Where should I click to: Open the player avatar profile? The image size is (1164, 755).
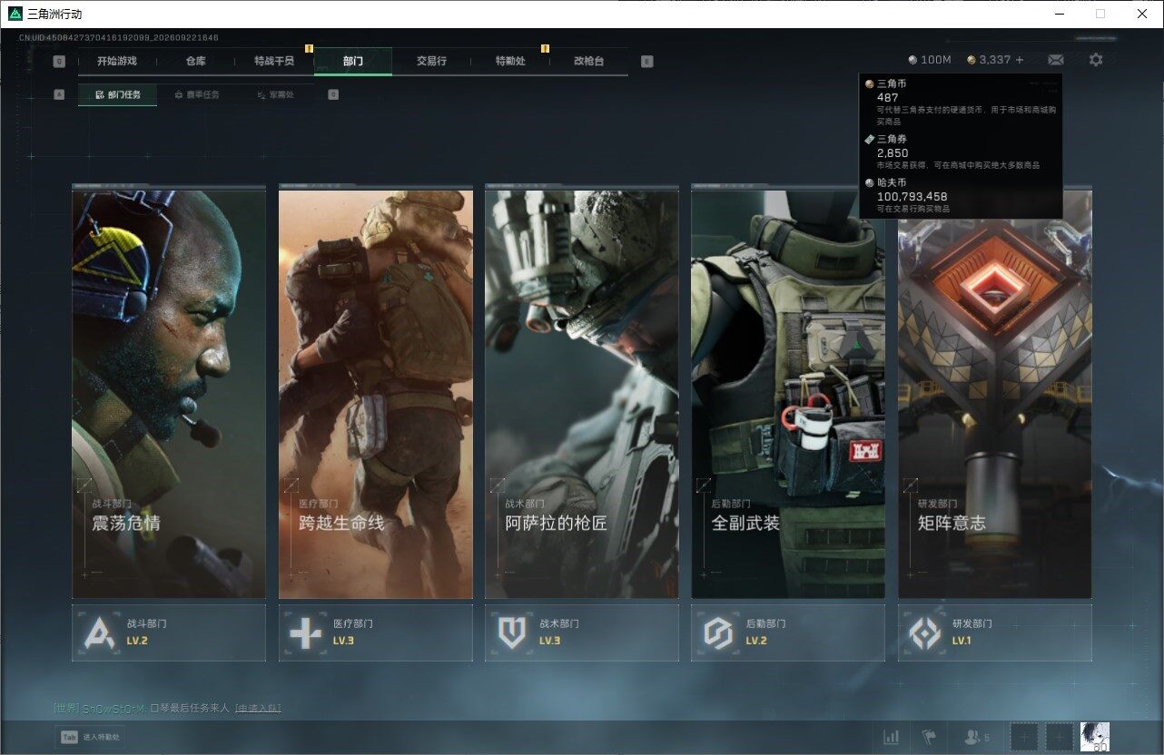click(1095, 737)
